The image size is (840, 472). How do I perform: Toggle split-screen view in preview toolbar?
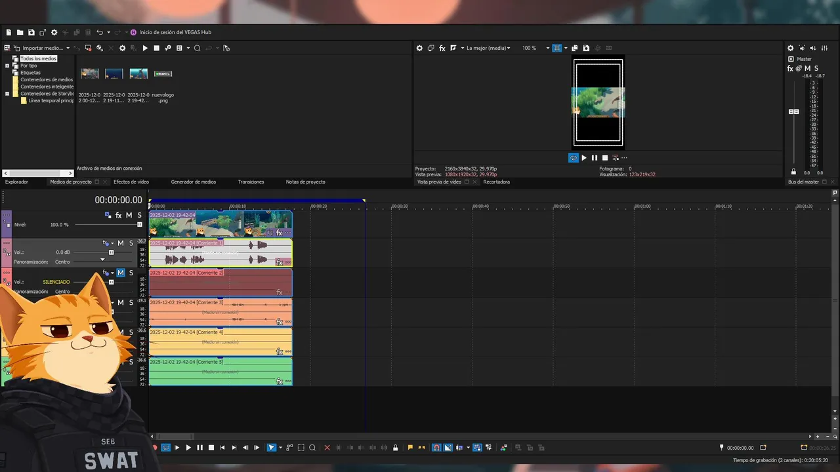tap(453, 48)
